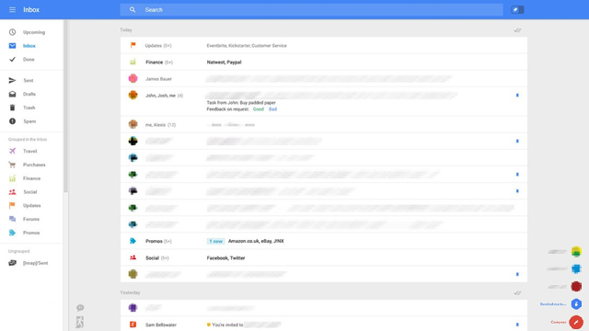Open the hamburger main menu

click(x=12, y=10)
